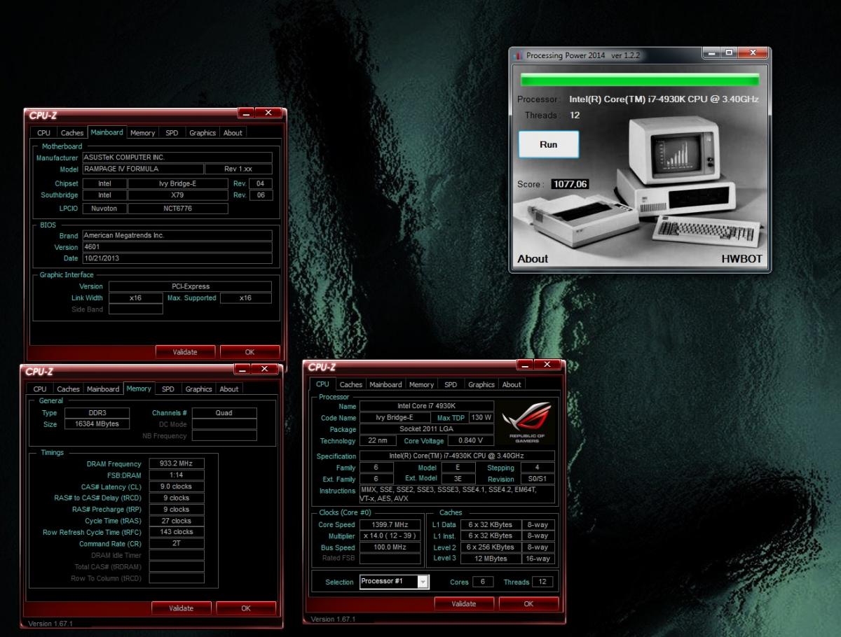This screenshot has height=637, width=841.
Task: Select the SPD tab in the CPU tab window
Action: (451, 384)
